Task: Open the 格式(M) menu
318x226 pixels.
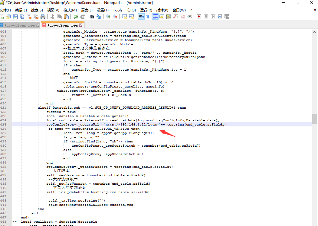Action: (x=70, y=10)
